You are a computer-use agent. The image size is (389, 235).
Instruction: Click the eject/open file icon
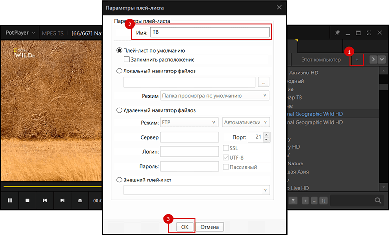pyautogui.click(x=80, y=200)
